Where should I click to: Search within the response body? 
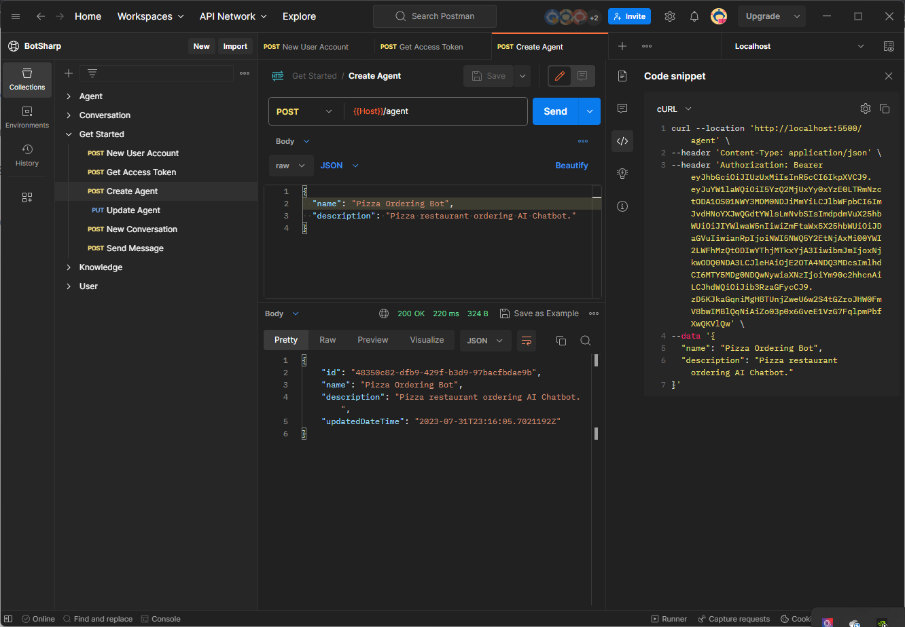pos(586,341)
